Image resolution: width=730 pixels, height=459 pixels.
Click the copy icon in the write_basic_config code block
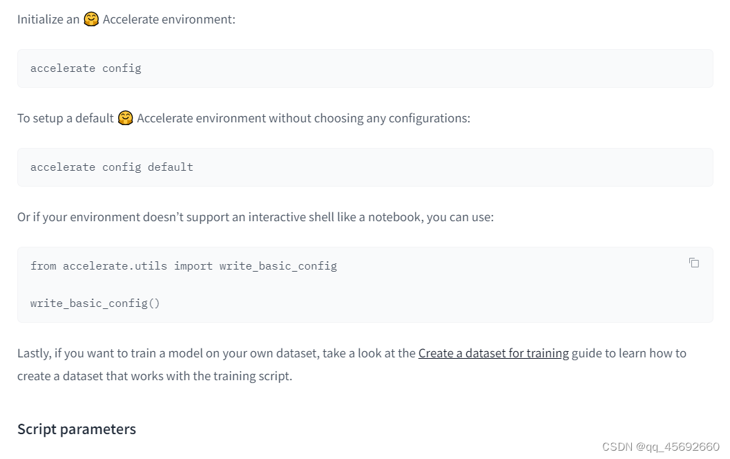(x=694, y=263)
